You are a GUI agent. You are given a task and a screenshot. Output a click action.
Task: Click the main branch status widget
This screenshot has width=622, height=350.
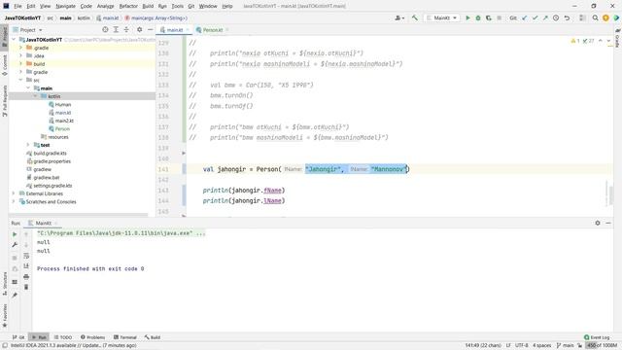[565, 346]
